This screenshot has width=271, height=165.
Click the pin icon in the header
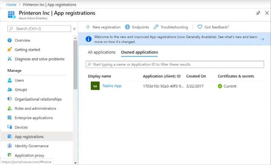[x=258, y=13]
